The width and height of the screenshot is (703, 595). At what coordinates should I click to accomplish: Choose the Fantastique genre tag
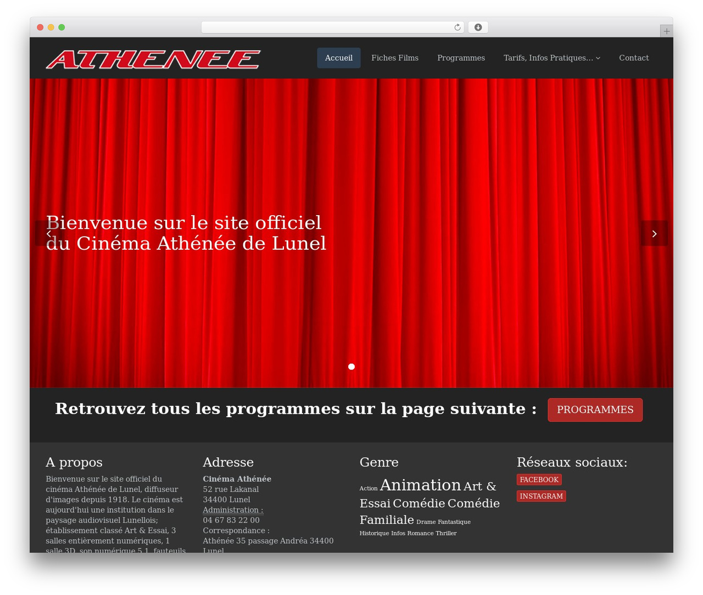[x=454, y=522]
